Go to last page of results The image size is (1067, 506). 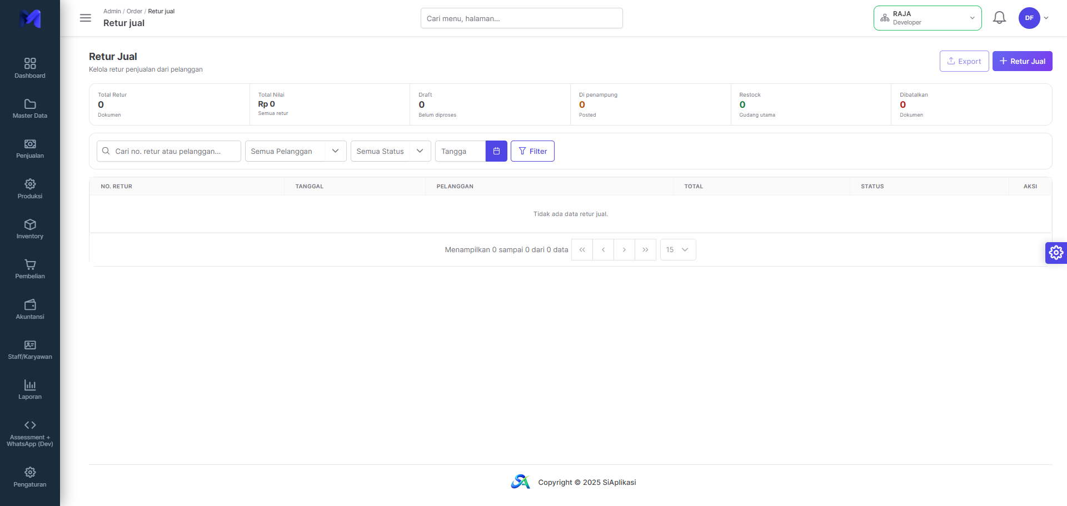645,250
